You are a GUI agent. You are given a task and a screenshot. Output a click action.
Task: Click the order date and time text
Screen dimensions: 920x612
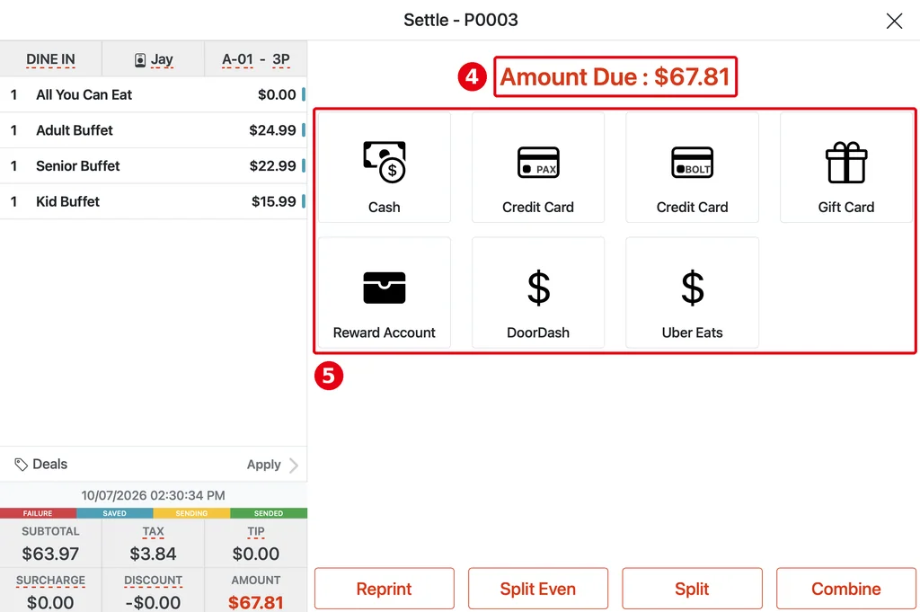pos(153,496)
